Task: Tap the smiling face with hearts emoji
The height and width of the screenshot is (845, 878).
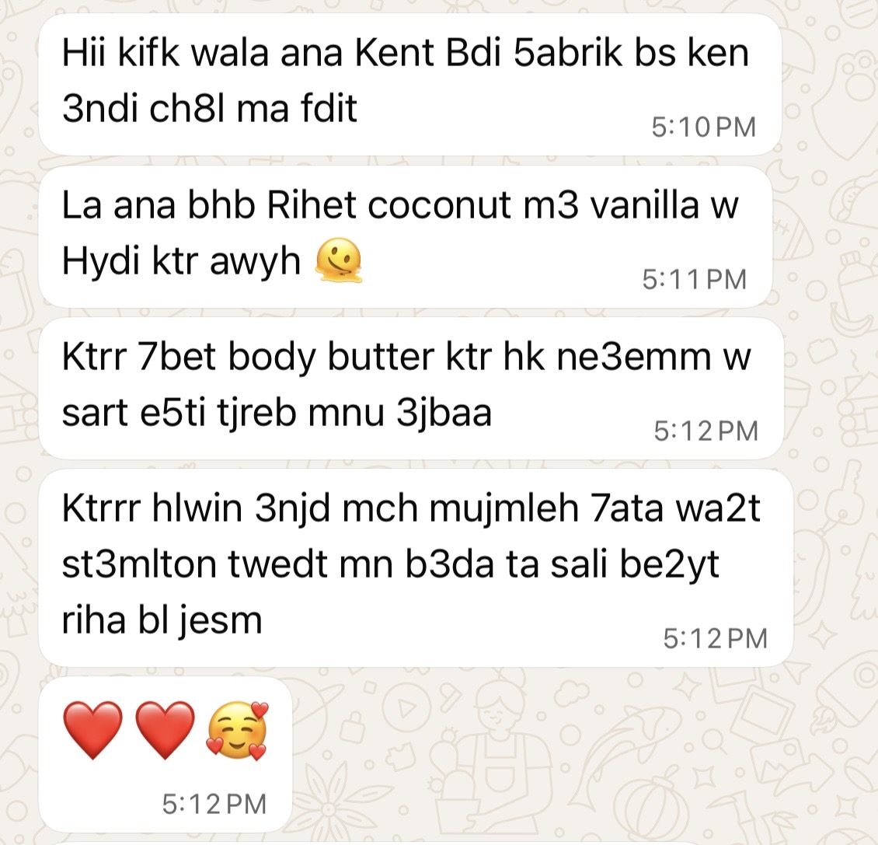Action: [238, 731]
